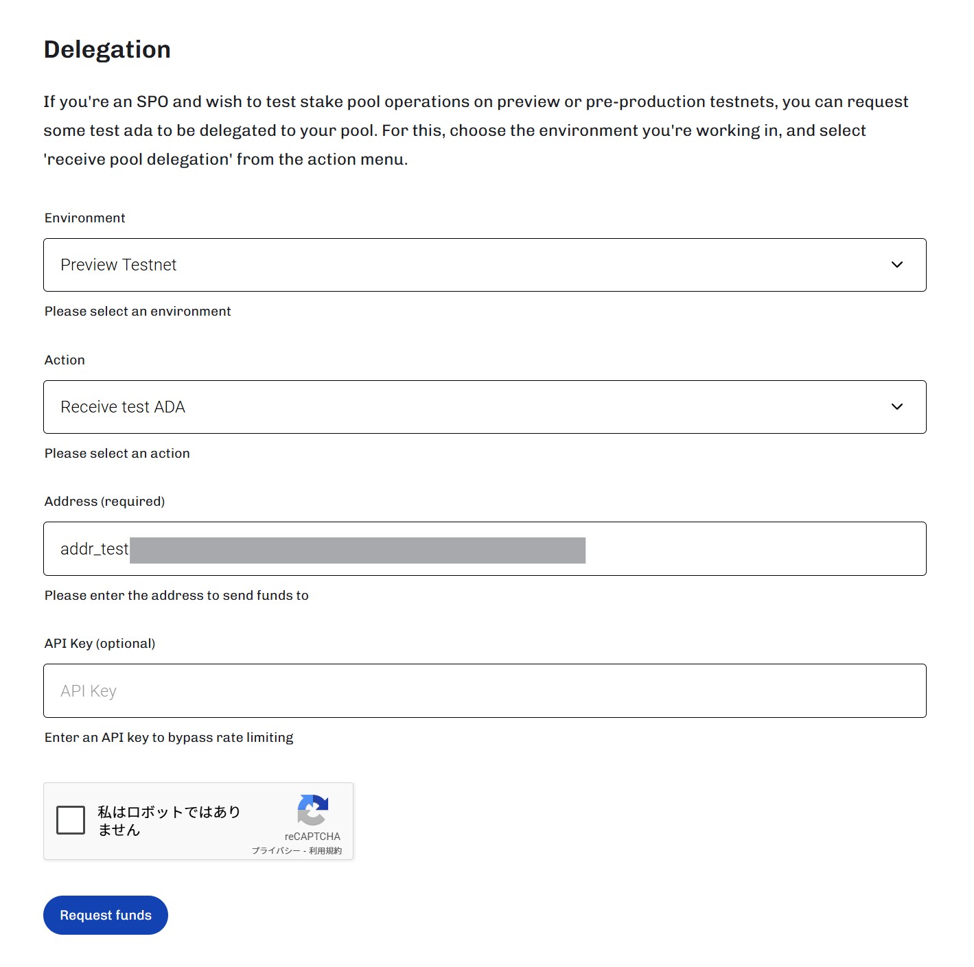Open the reCAPTCHA プライバシー link

pos(276,851)
